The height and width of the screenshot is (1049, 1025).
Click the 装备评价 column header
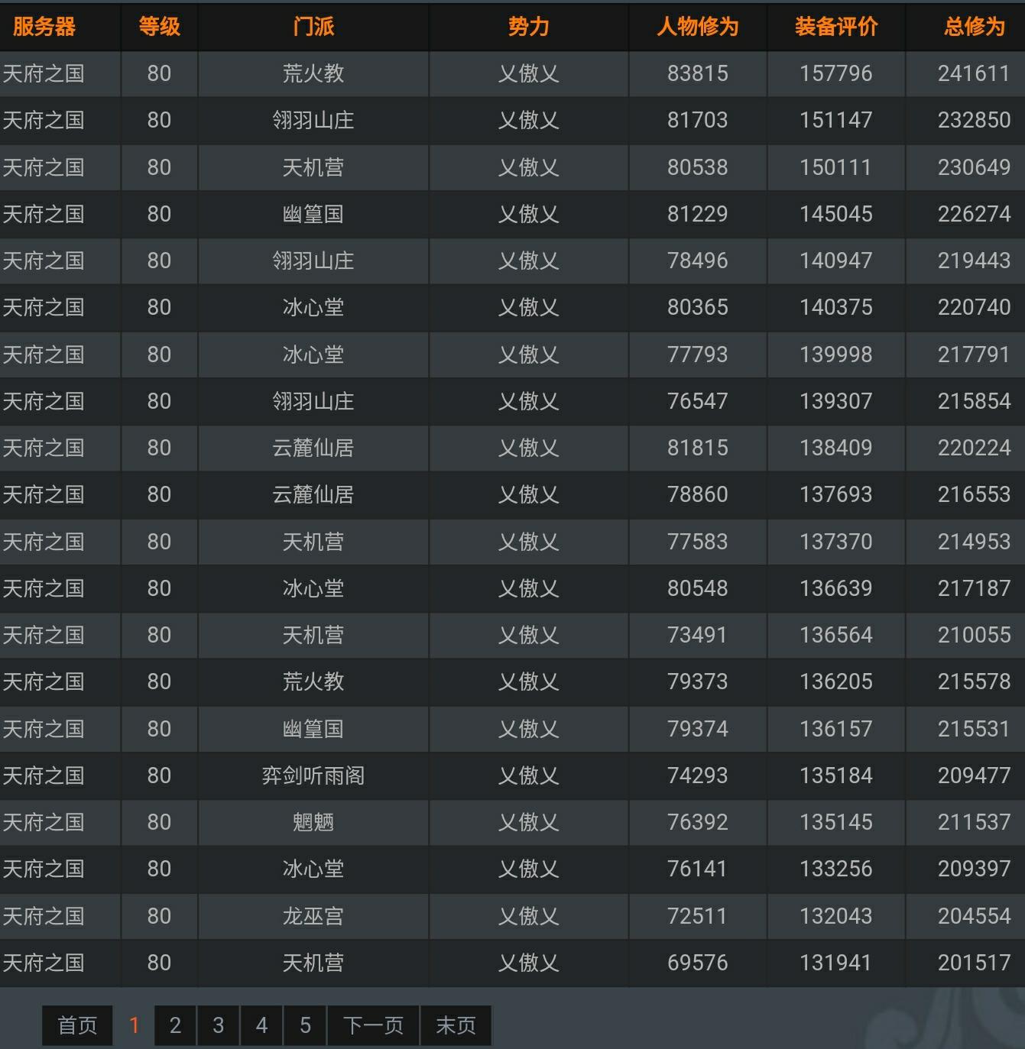(x=835, y=27)
